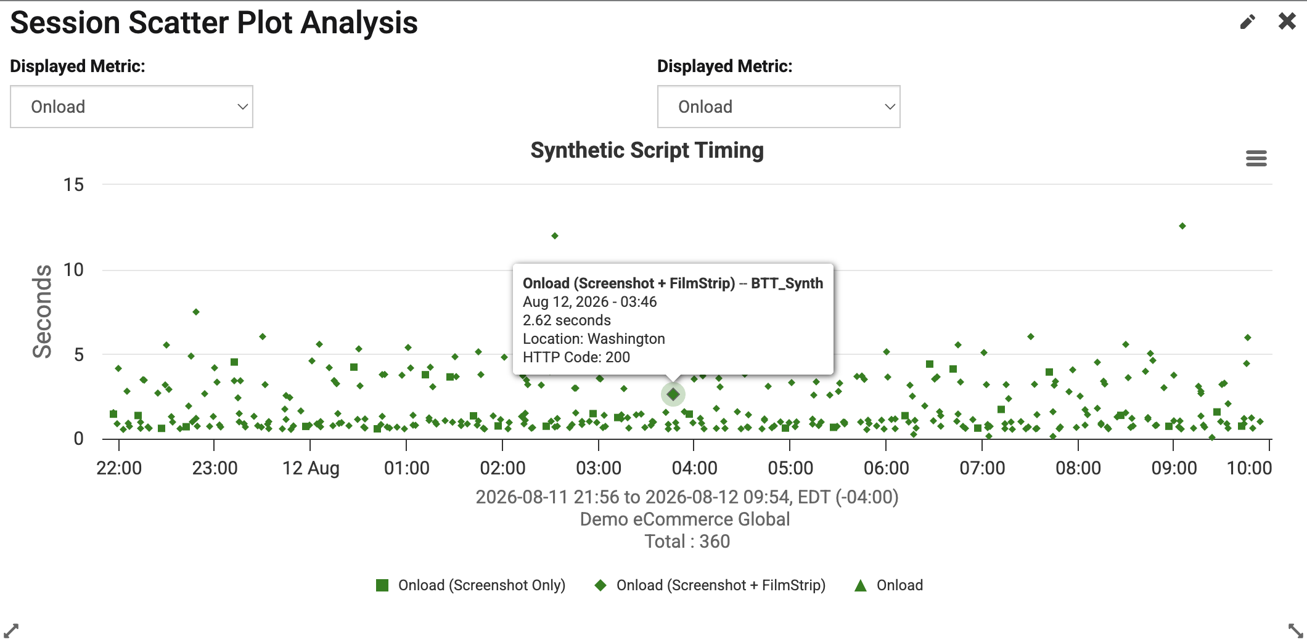The height and width of the screenshot is (642, 1307).
Task: Select the highlighted 03:46 data point
Action: point(673,394)
